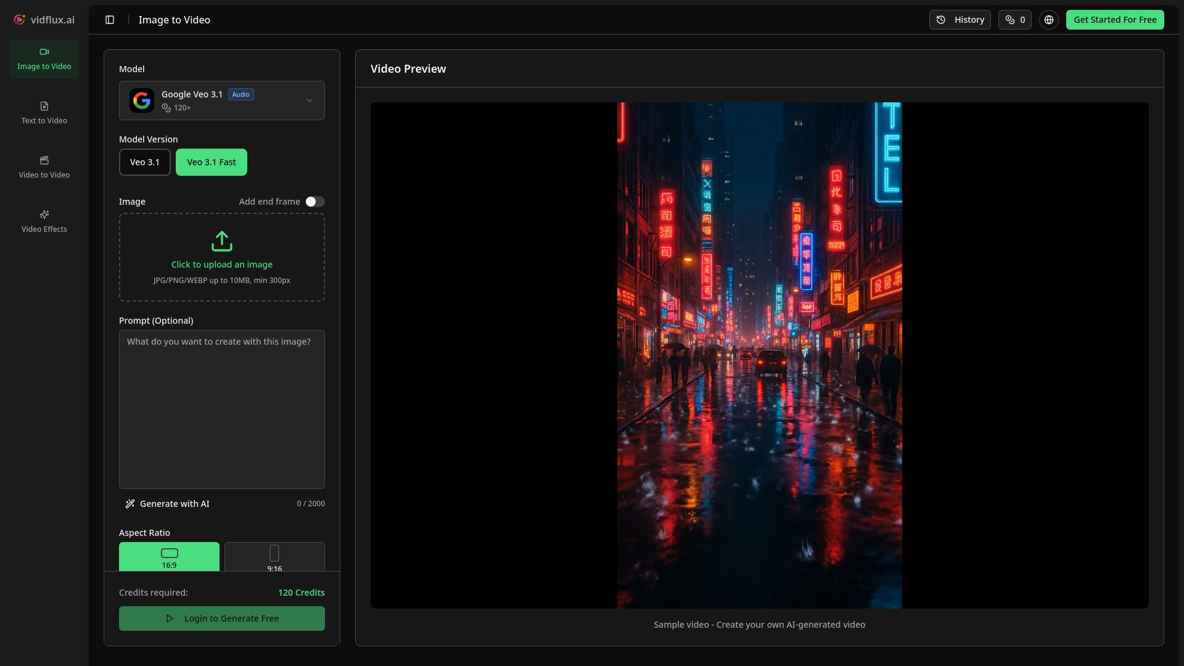Select the Image to Video camera icon

pos(44,52)
